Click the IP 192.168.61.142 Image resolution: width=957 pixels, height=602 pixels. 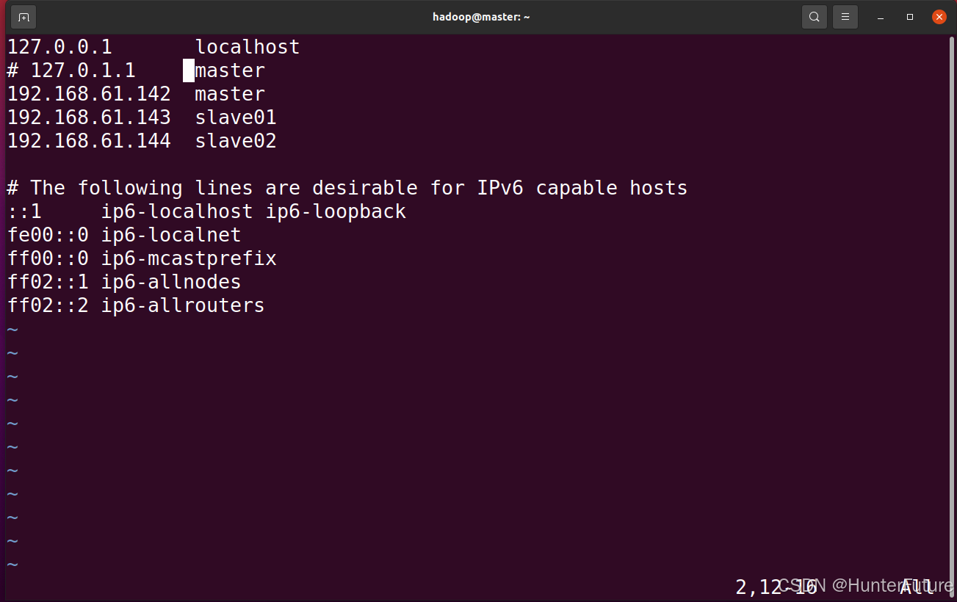tap(89, 94)
